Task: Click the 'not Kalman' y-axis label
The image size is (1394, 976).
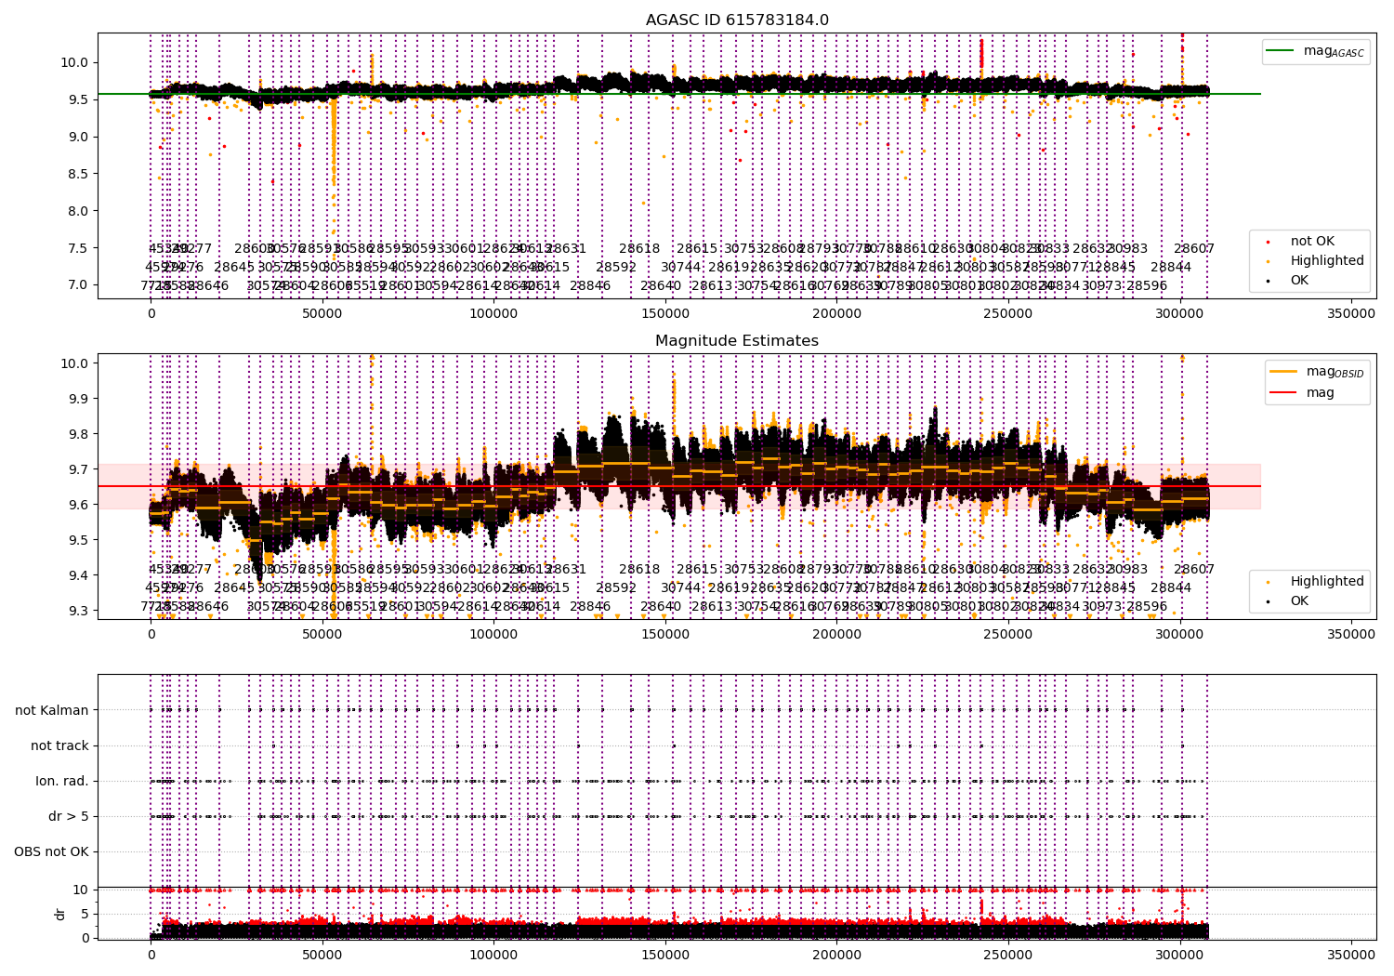Action: [x=52, y=710]
